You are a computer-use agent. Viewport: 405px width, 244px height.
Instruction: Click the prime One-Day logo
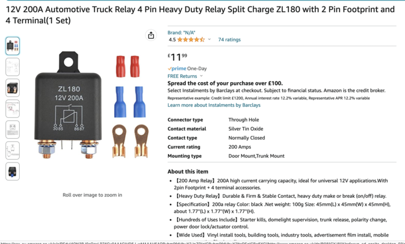coord(187,69)
